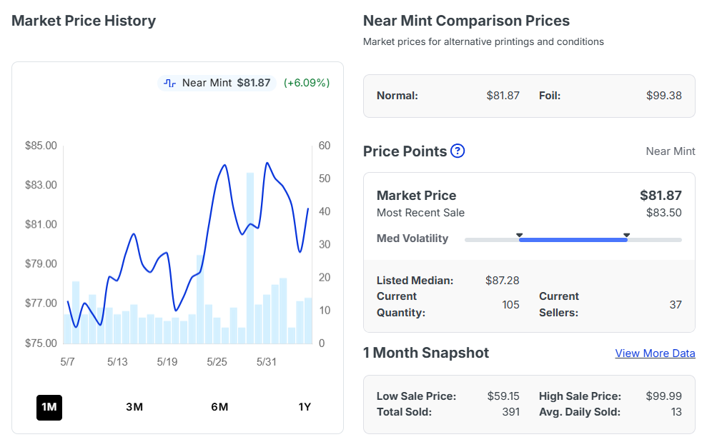Image resolution: width=702 pixels, height=447 pixels.
Task: Click the +6.09% change indicator
Action: pos(307,83)
